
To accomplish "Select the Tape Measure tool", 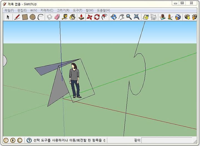I will [65, 17].
